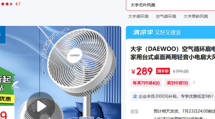
Task: Expand the delivery address dropdown arrow
Action: pos(205,118)
